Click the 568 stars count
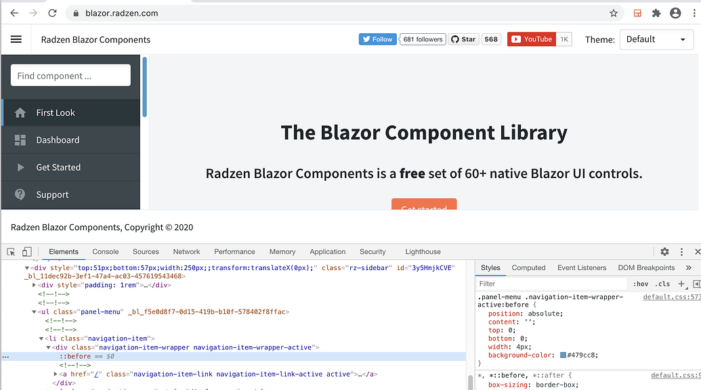 click(x=491, y=39)
